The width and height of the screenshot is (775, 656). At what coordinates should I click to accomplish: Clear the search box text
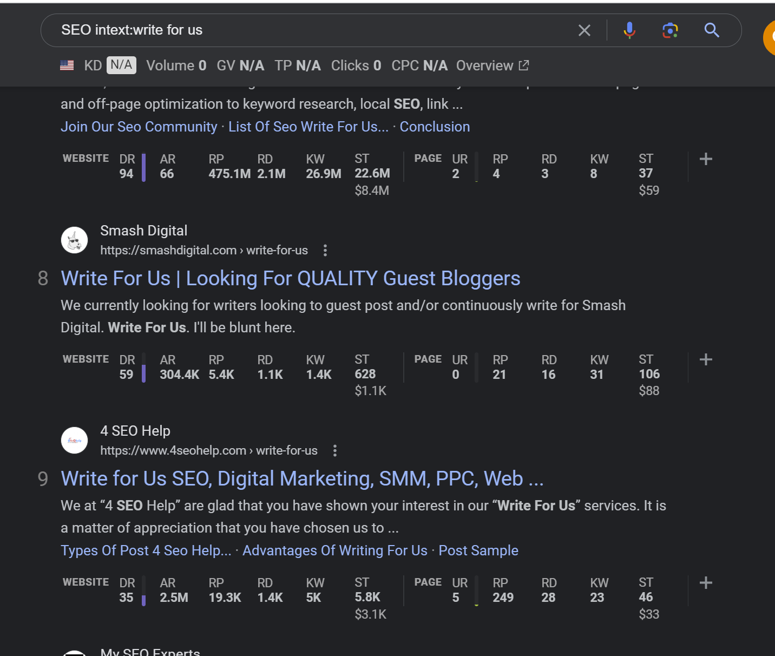click(584, 30)
